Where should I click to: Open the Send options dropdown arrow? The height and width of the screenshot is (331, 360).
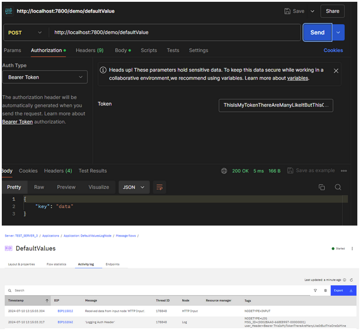(338, 32)
